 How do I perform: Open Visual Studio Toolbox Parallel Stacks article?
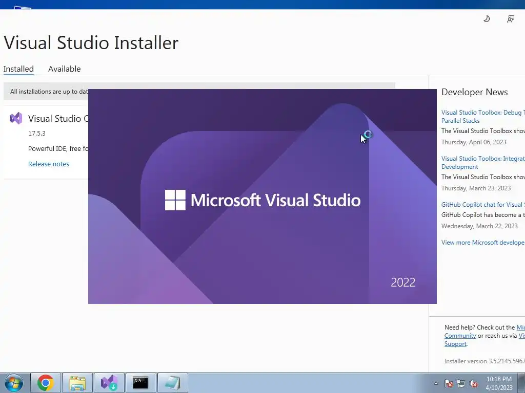483,116
